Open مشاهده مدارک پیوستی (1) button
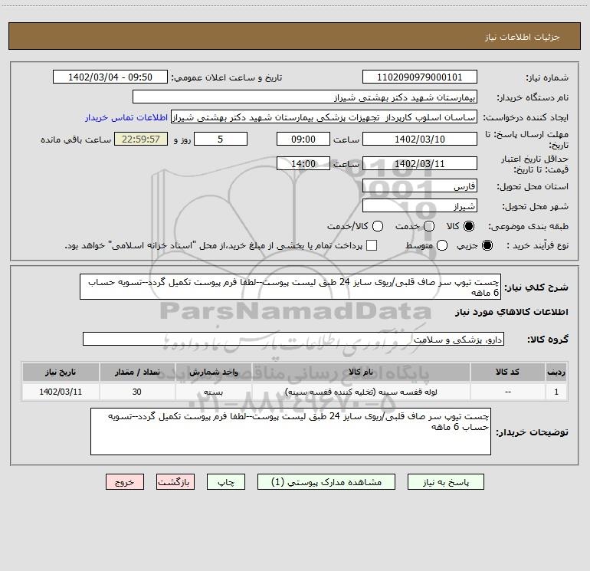The height and width of the screenshot is (571, 590). (326, 482)
